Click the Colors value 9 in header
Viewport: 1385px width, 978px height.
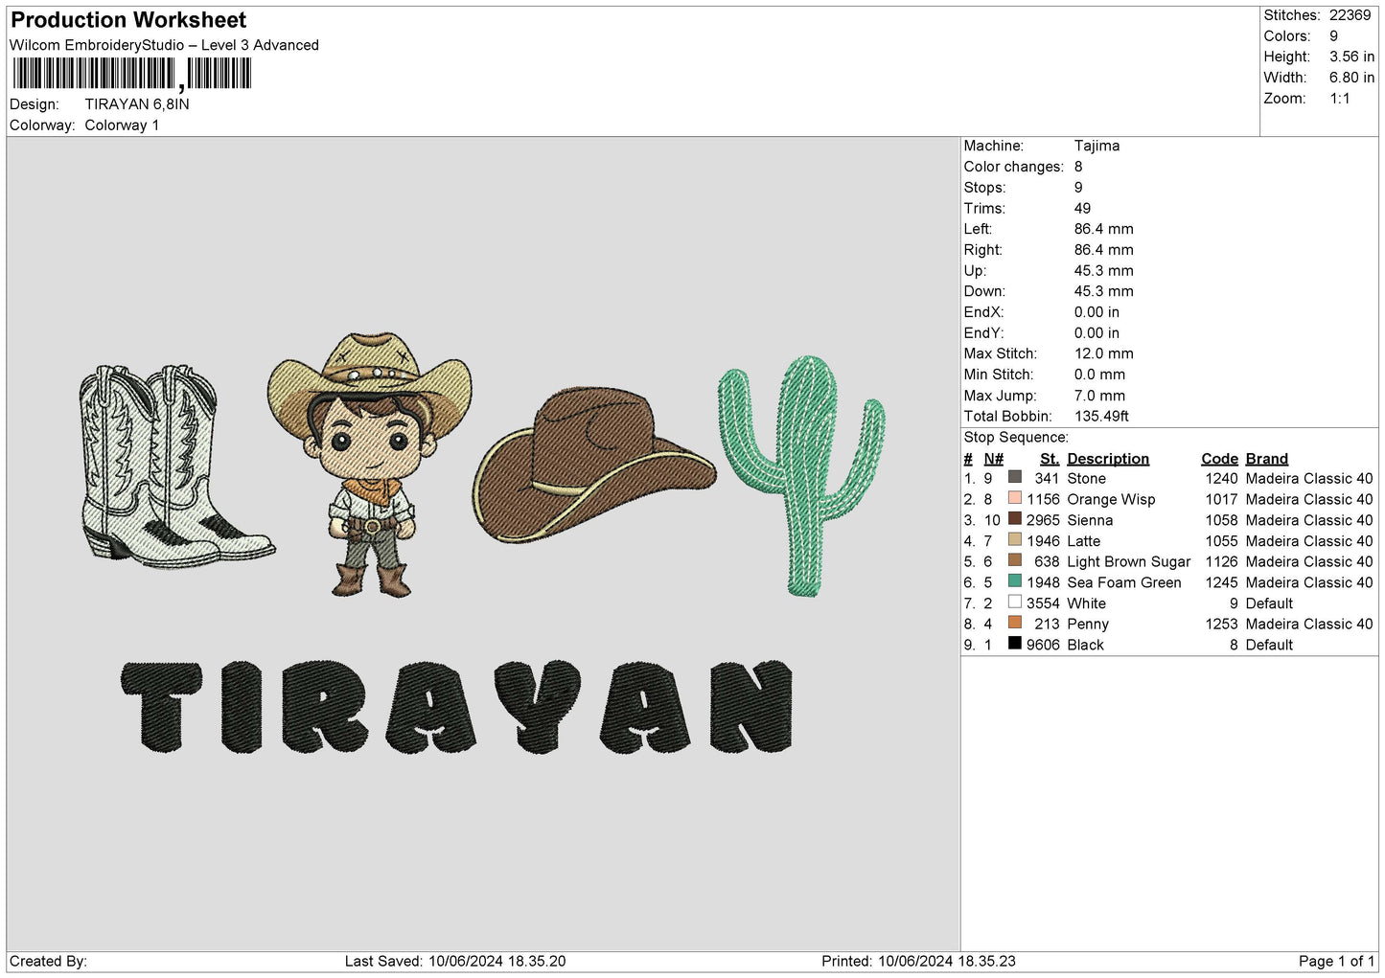[1333, 36]
